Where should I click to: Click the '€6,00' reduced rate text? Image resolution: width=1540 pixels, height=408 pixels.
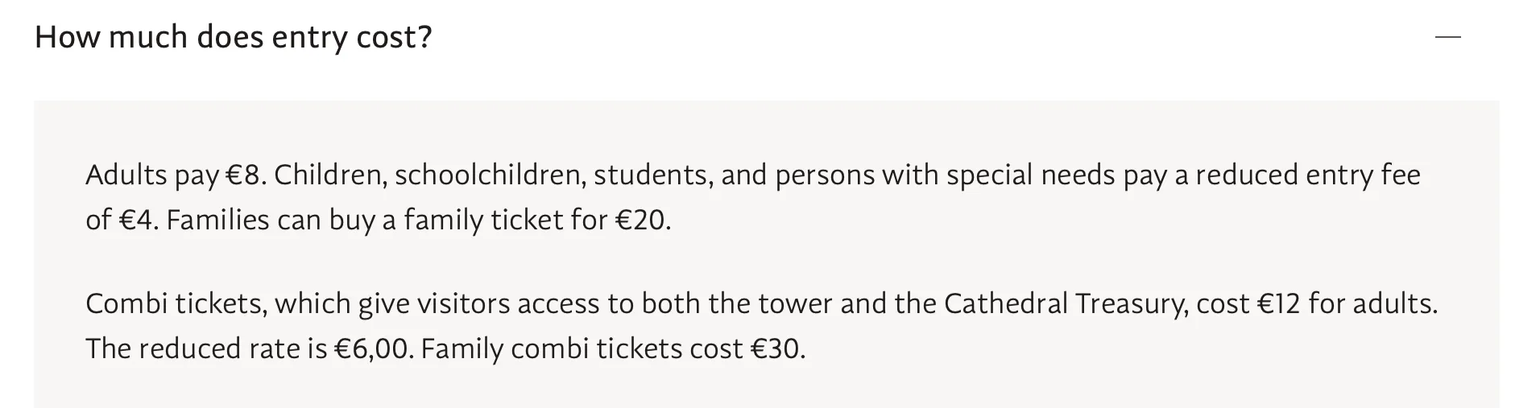click(373, 349)
